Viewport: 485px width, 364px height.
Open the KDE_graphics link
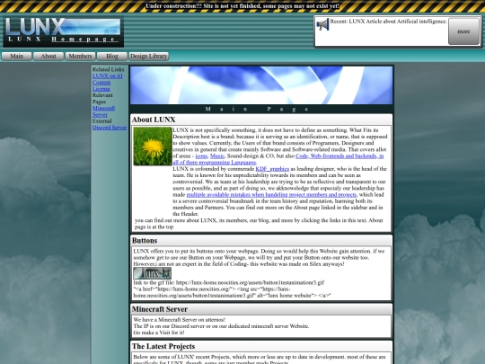pos(272,169)
